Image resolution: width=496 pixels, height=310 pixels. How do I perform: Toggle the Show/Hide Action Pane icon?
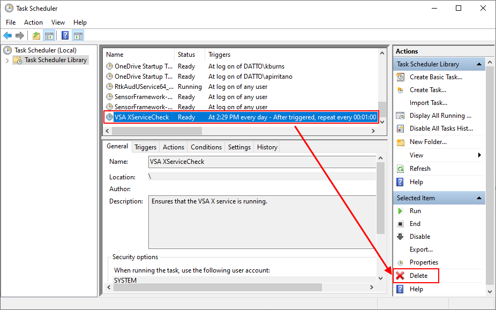tap(78, 35)
